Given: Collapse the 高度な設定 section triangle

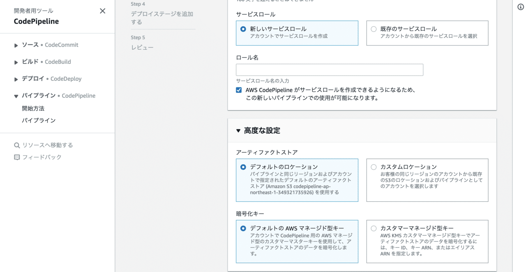Looking at the screenshot, I should click(x=238, y=130).
